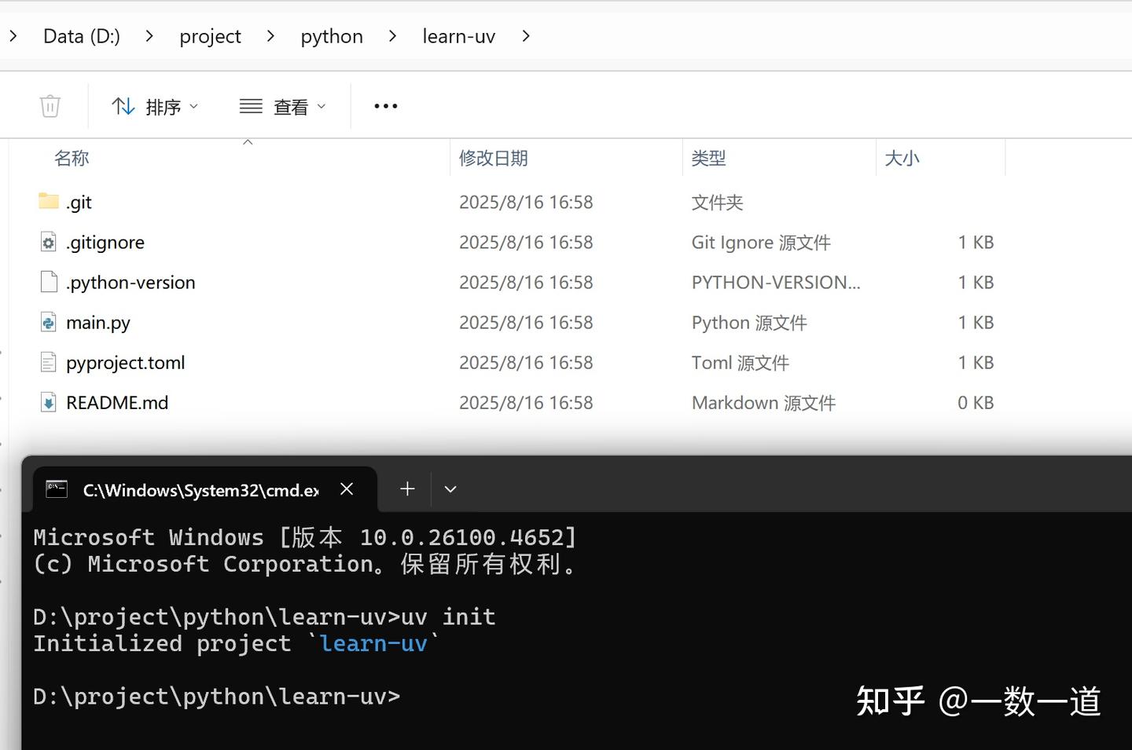Image resolution: width=1132 pixels, height=750 pixels.
Task: Open the learn-uv hyperlink in terminal output
Action: click(373, 642)
